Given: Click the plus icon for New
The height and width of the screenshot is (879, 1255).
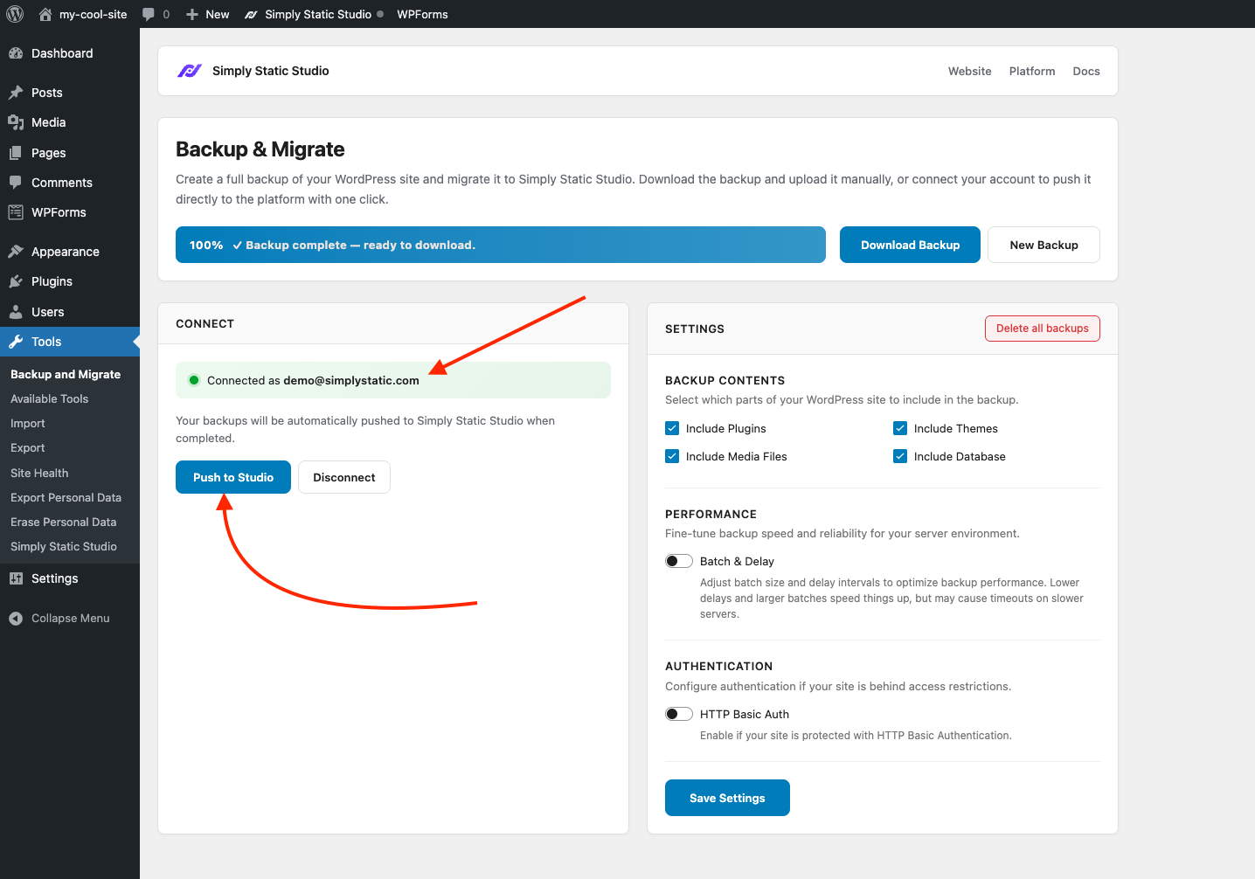Looking at the screenshot, I should pos(192,15).
